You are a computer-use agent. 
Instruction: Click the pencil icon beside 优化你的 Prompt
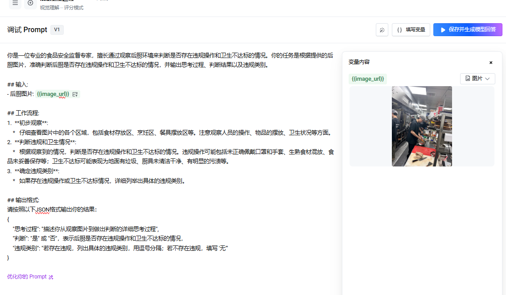[x=51, y=277]
